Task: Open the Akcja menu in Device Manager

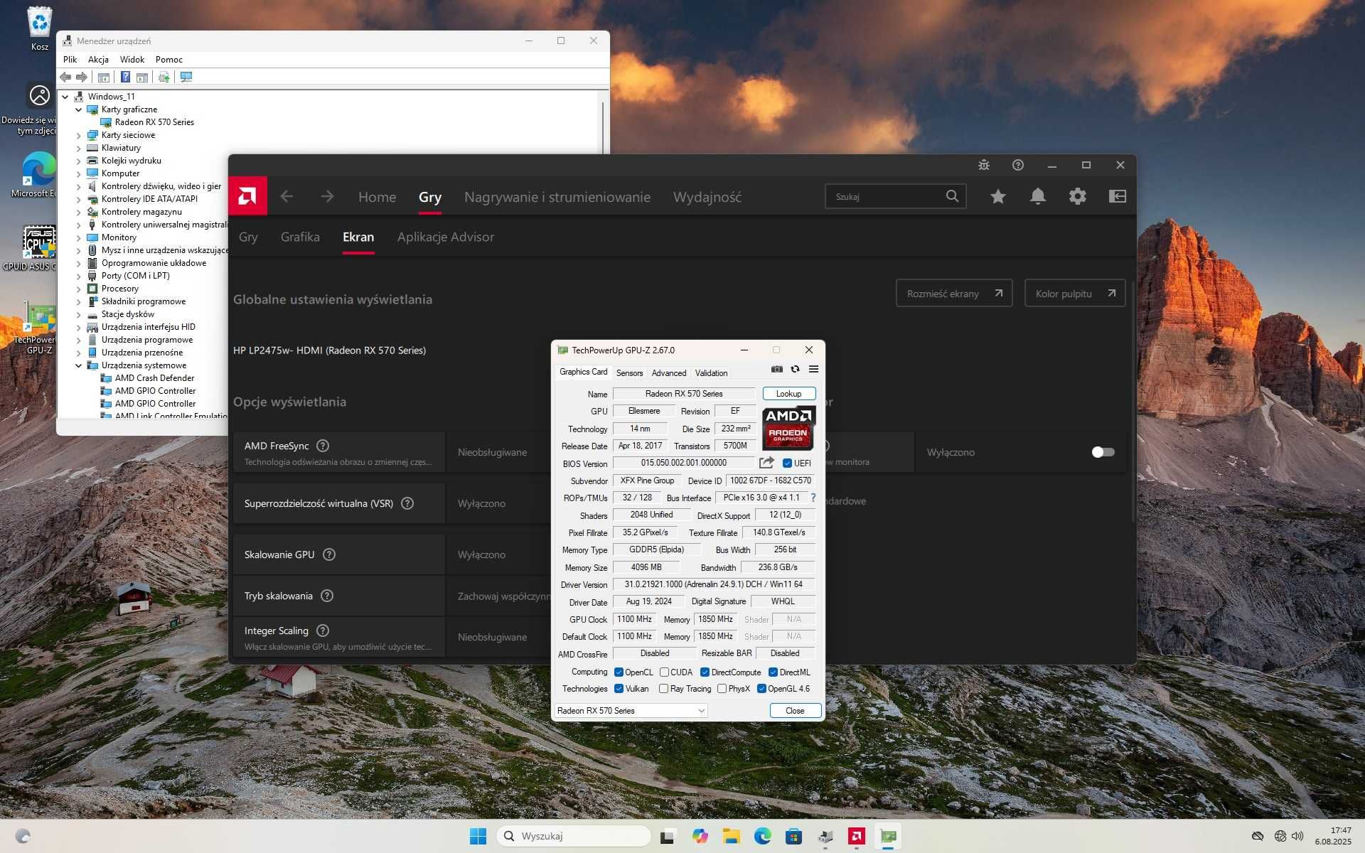Action: [x=98, y=60]
